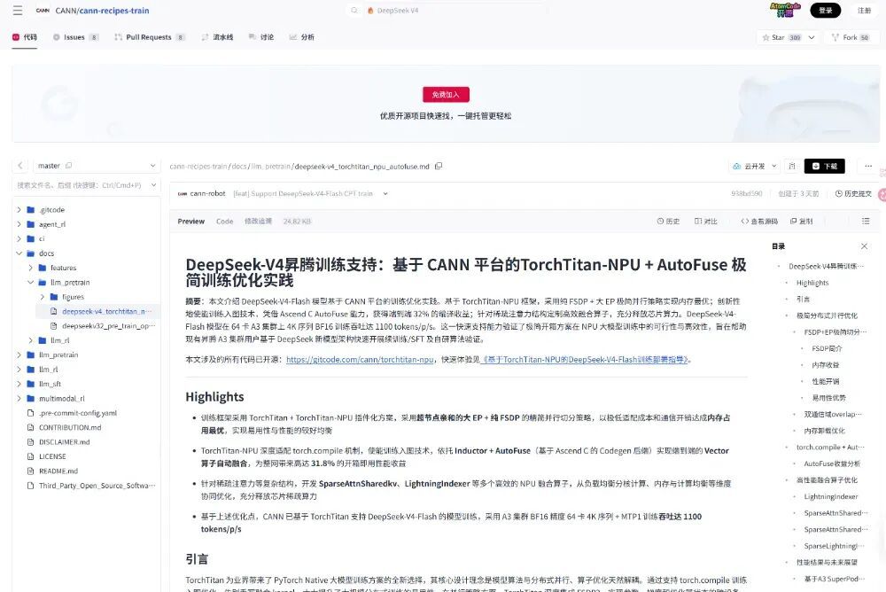This screenshot has height=592, width=886.
Task: Select the Preview tab
Action: tap(191, 221)
